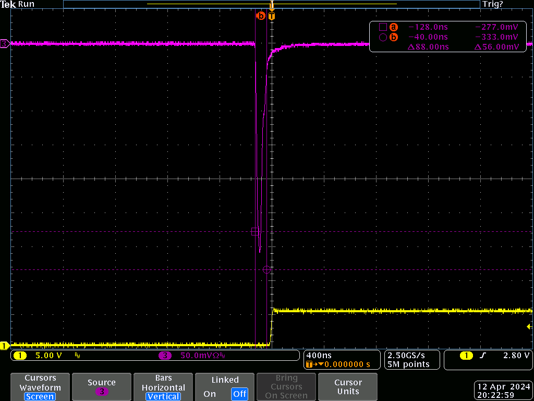Viewport: 534px width, 401px height.
Task: Click the channel 3 ground reference marker
Action: coord(5,44)
